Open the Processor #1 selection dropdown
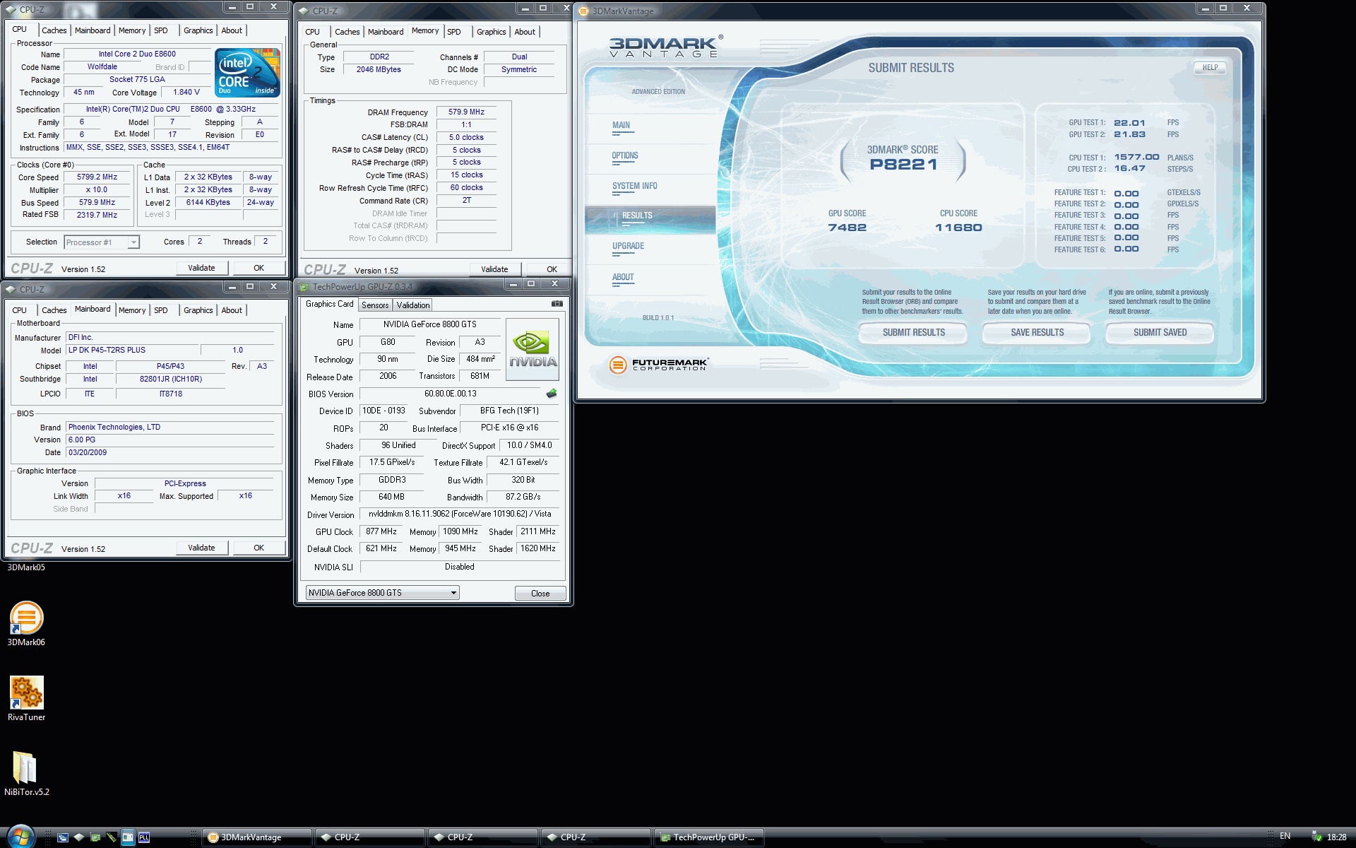The image size is (1356, 848). 102,242
